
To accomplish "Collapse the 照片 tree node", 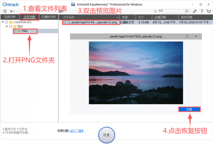I will (7, 26).
